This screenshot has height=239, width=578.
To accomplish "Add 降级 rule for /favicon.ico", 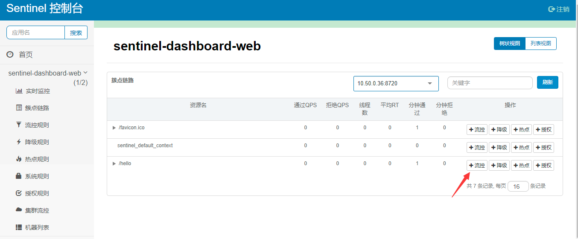I will click(499, 130).
